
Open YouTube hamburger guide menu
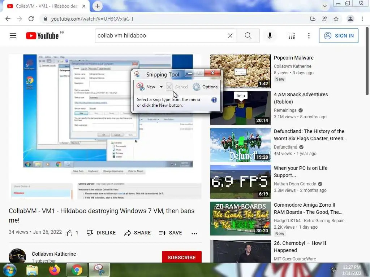[13, 36]
